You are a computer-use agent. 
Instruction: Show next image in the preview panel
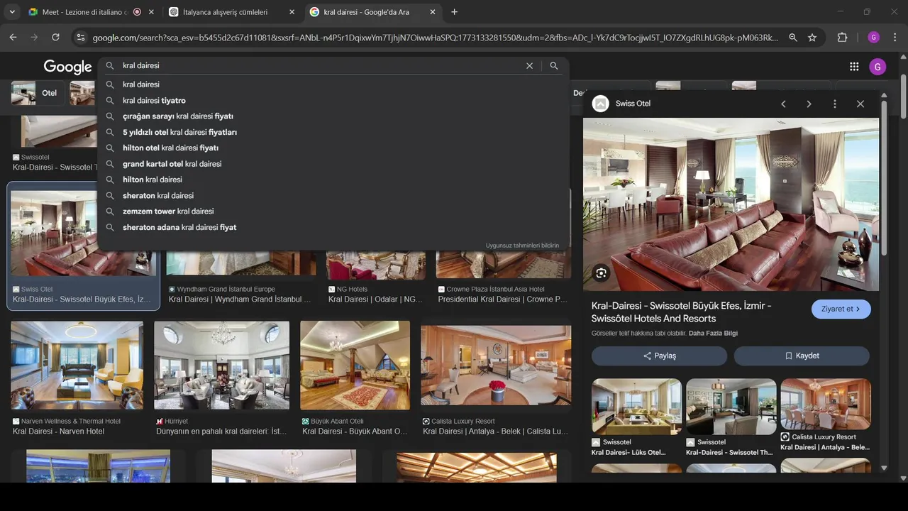[x=809, y=104]
